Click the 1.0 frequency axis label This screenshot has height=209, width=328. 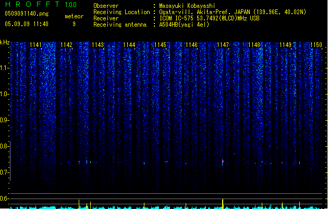click(x=5, y=94)
